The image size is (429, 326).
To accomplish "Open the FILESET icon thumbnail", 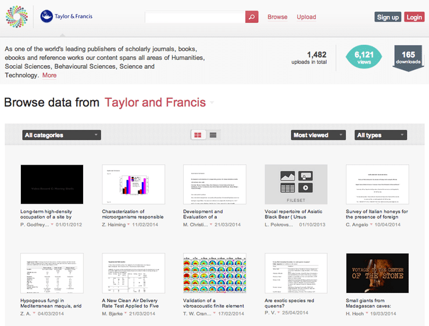I will (296, 185).
